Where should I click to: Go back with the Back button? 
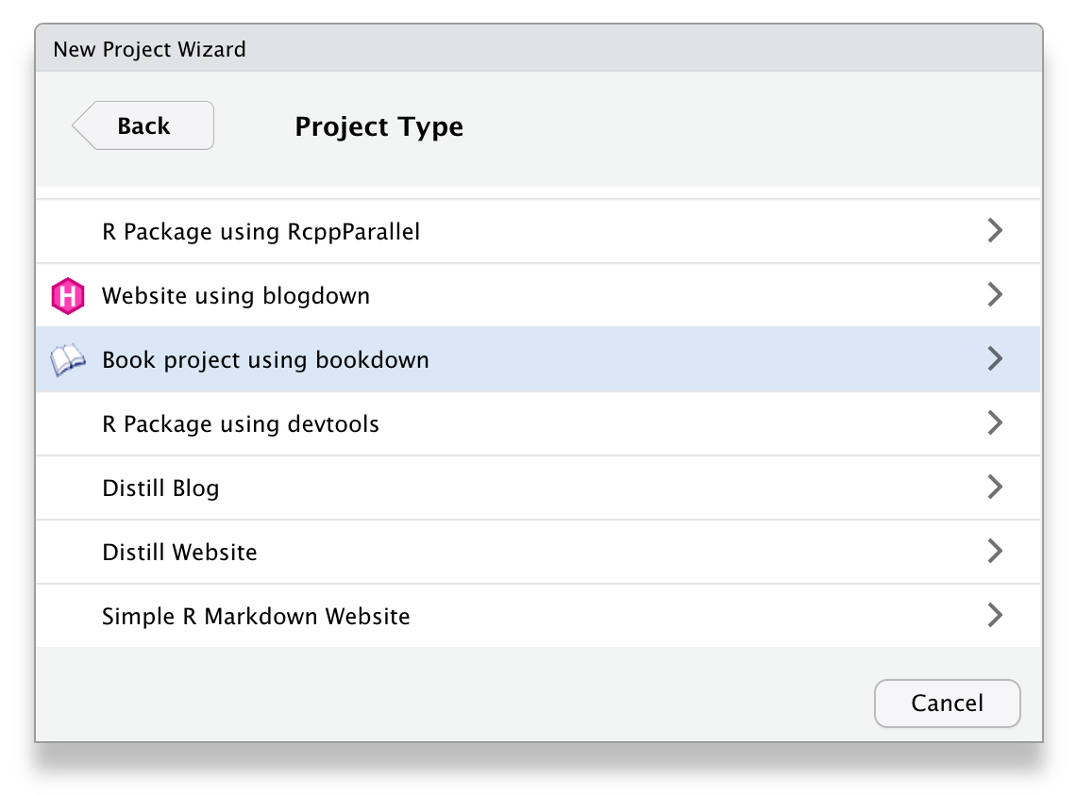click(x=143, y=125)
